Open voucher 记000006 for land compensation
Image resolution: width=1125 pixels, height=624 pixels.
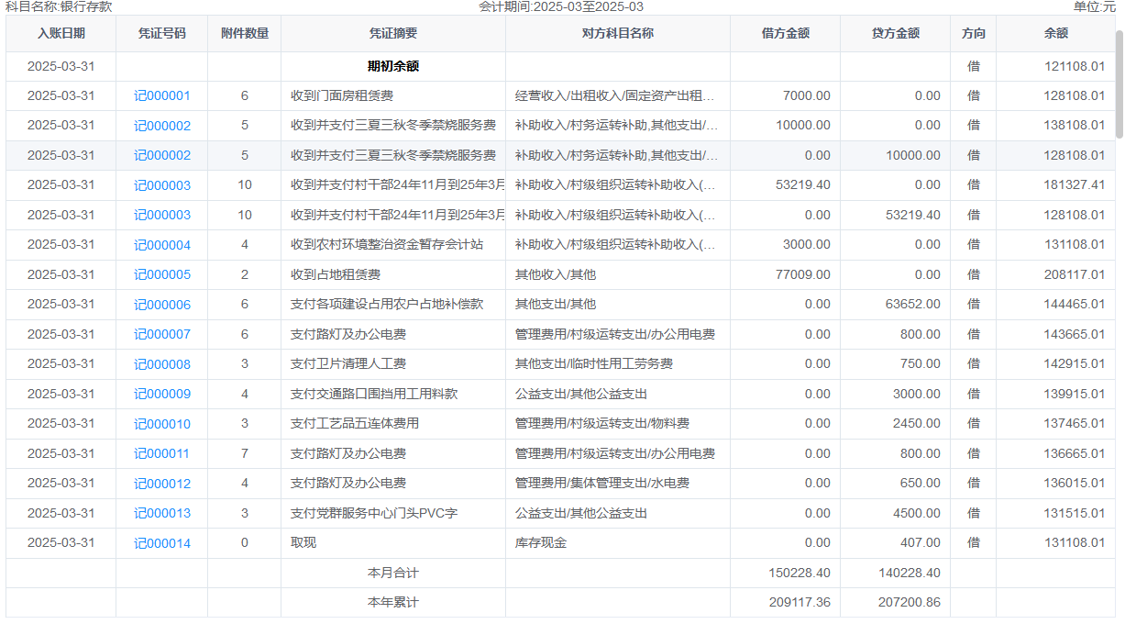click(x=162, y=305)
